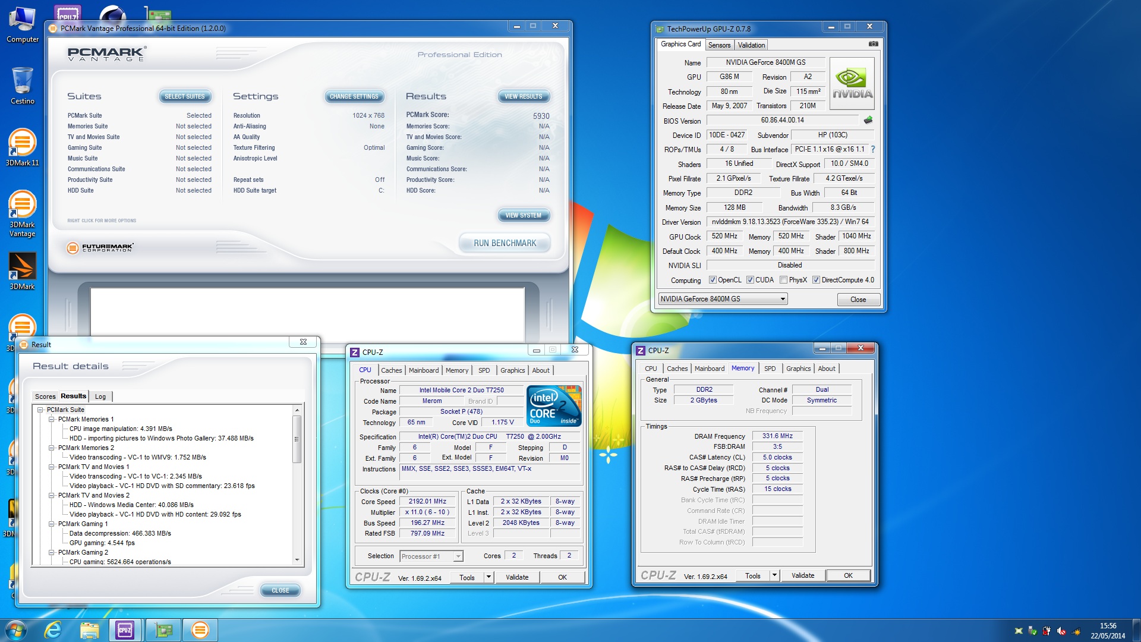Screen dimensions: 1141x642
Task: Click OK in the CPU-Z CPU window
Action: pyautogui.click(x=562, y=577)
